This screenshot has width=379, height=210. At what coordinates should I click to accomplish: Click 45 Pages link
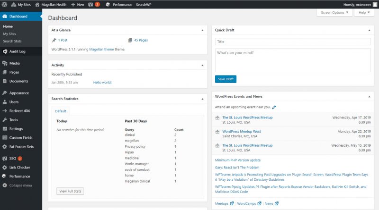141,40
